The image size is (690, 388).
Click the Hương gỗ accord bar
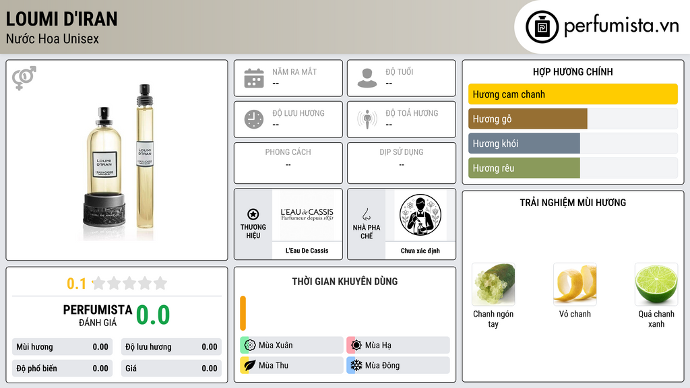click(x=573, y=119)
